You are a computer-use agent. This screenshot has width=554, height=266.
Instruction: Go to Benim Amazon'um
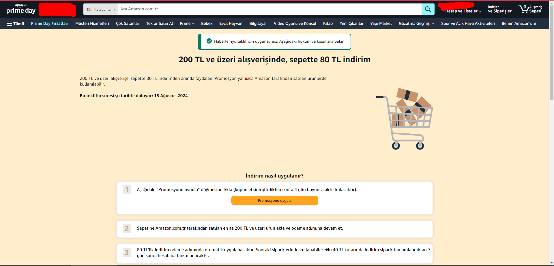point(519,24)
